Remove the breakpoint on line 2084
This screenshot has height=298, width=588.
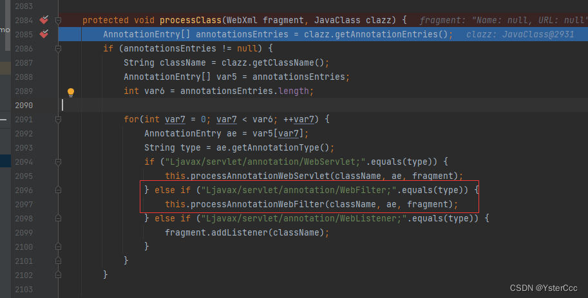pos(44,19)
